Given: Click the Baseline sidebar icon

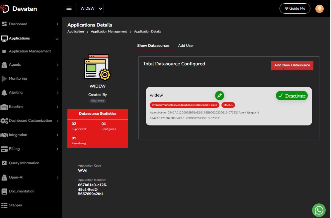Looking at the screenshot, I should (4, 107).
